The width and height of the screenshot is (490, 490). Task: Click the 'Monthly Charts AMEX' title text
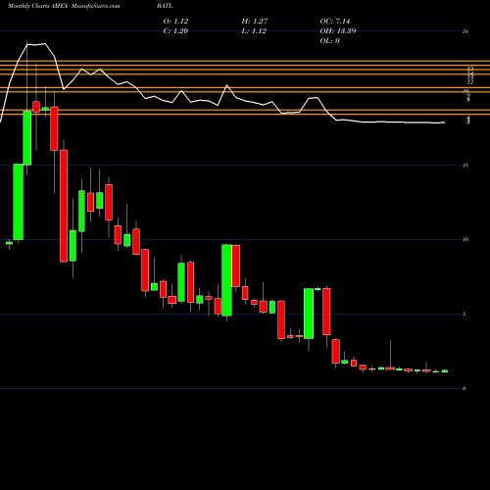click(x=37, y=6)
